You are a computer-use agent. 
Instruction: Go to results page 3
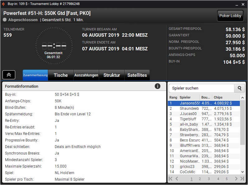pos(209,179)
